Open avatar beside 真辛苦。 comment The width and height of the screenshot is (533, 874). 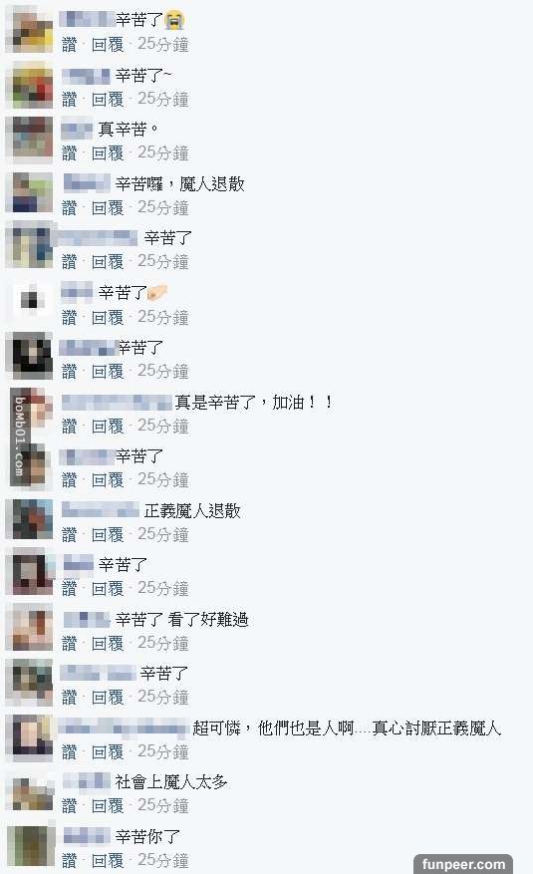coord(29,140)
